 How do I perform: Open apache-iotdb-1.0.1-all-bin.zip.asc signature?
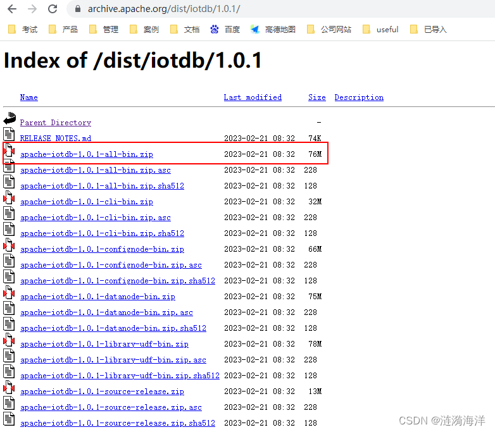pyautogui.click(x=96, y=170)
